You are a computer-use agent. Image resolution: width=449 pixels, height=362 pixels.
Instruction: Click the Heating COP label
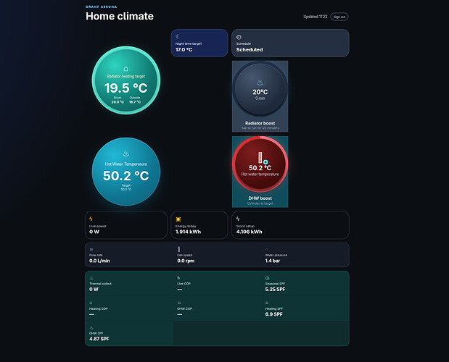(99, 309)
